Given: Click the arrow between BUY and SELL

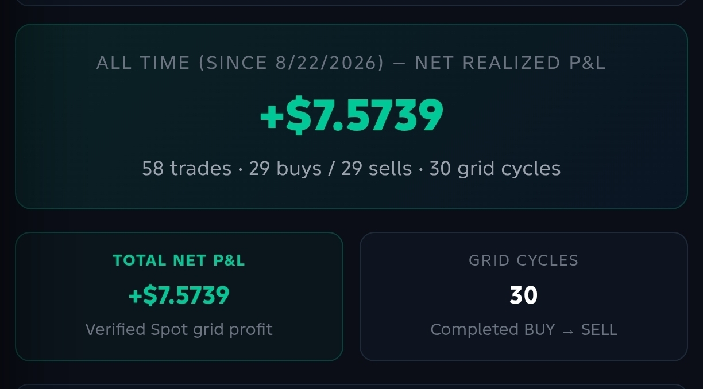Looking at the screenshot, I should [568, 331].
